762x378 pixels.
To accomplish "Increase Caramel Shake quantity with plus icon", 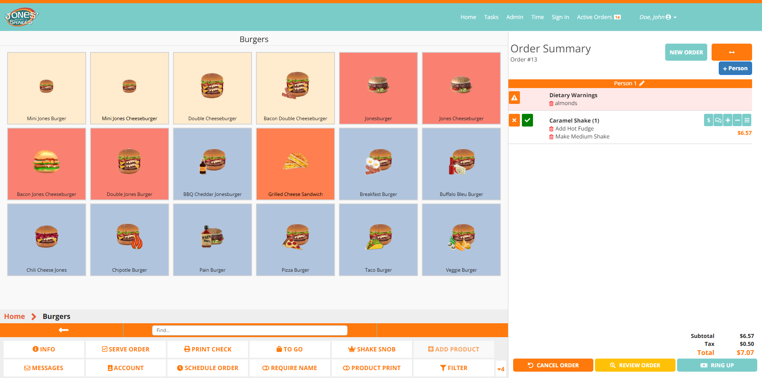I will (x=727, y=120).
